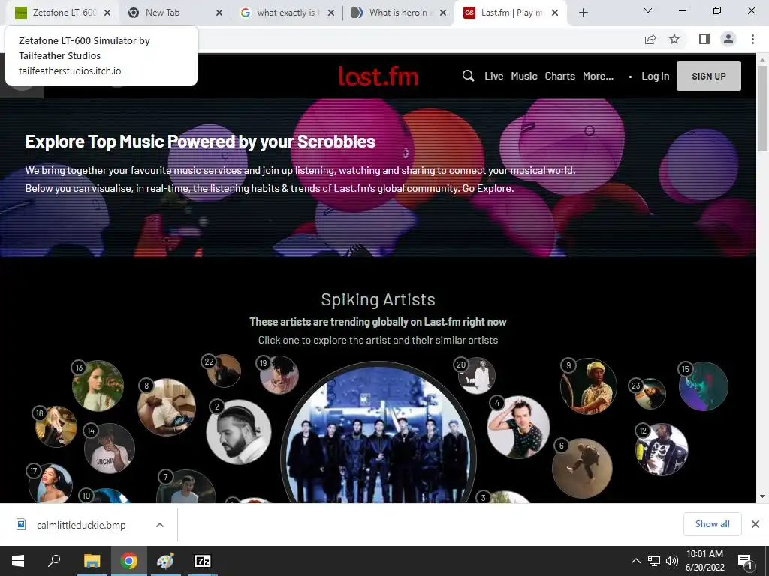769x576 pixels.
Task: Click Show all downloads button
Action: pos(712,524)
